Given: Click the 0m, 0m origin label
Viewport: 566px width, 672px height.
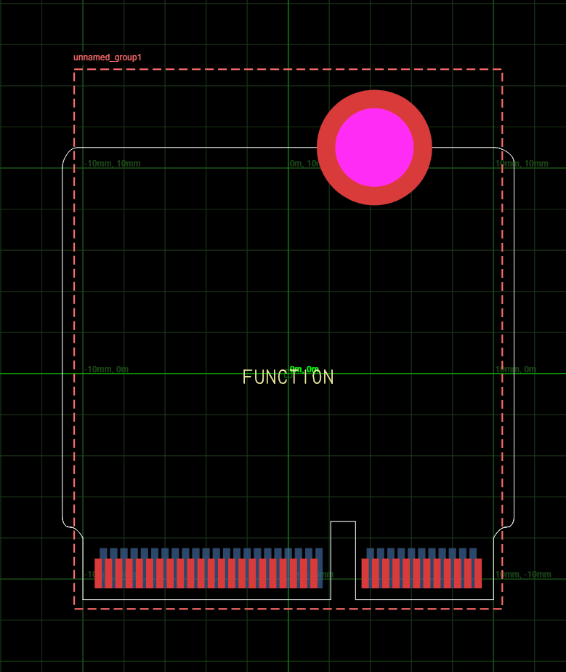Looking at the screenshot, I should click(x=304, y=369).
